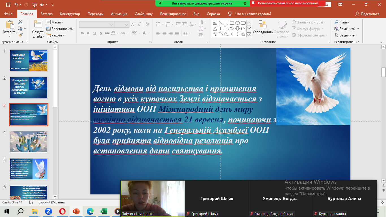This screenshot has width=386, height=217.
Task: Undo the last action
Action: click(16, 5)
